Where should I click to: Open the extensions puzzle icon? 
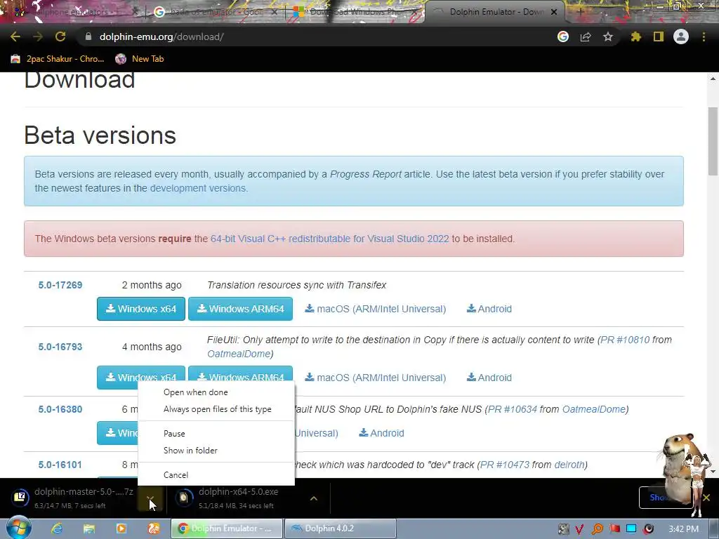click(636, 36)
